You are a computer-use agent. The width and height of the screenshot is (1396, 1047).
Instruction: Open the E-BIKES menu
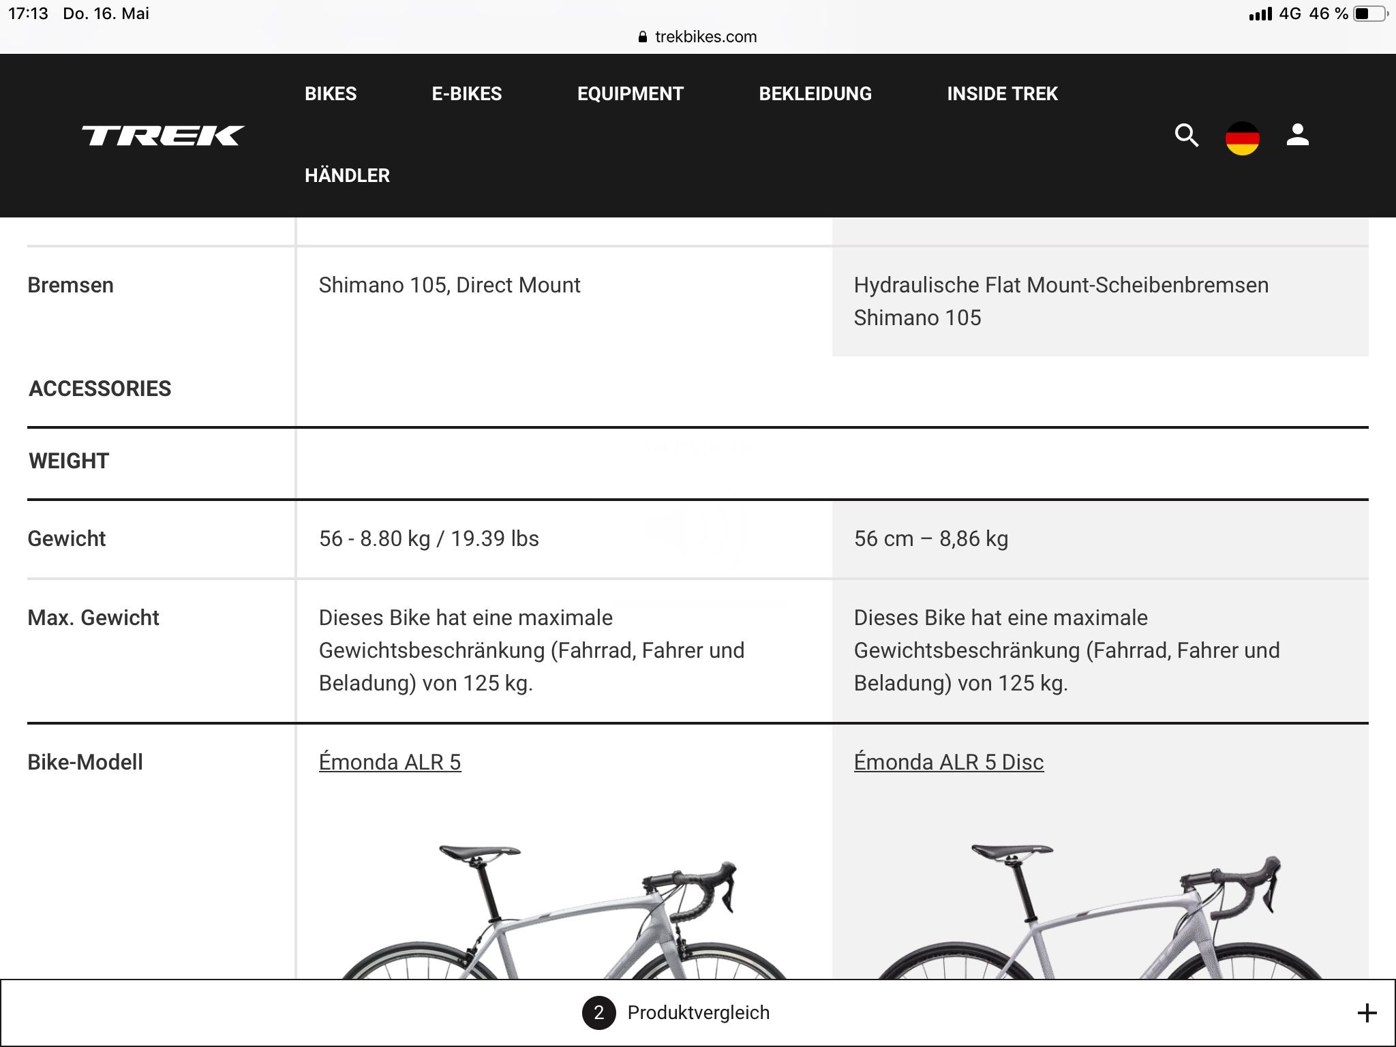(x=467, y=94)
